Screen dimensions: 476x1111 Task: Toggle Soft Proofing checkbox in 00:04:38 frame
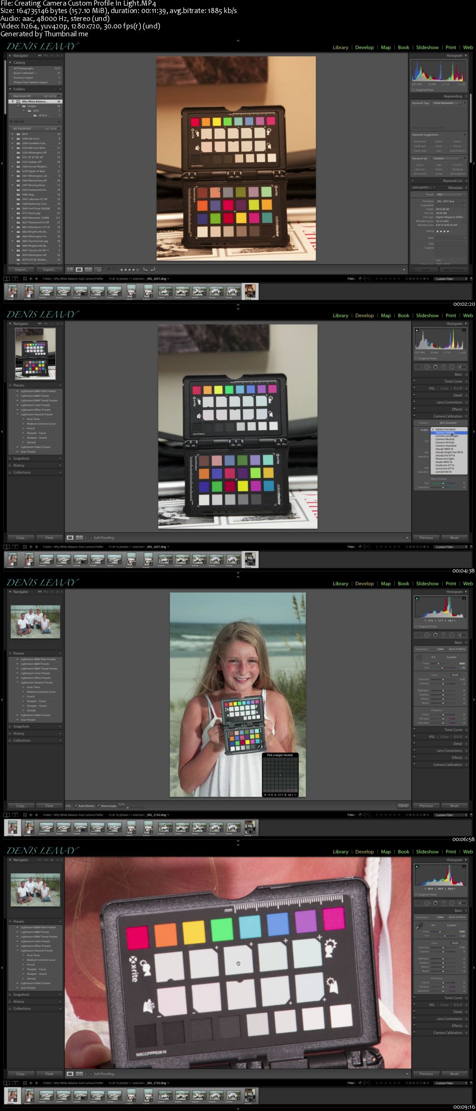pos(91,538)
